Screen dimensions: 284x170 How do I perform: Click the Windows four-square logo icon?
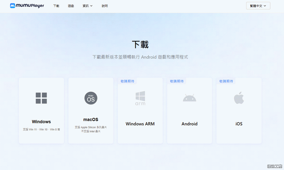[41, 98]
